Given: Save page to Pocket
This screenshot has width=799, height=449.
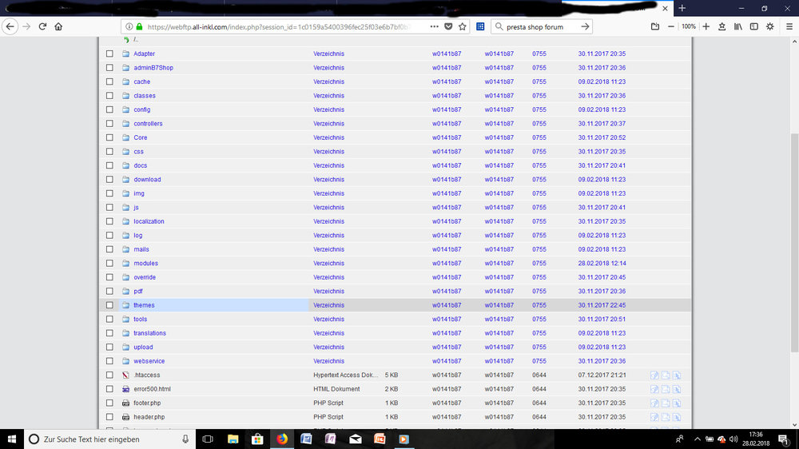Looking at the screenshot, I should tap(448, 26).
